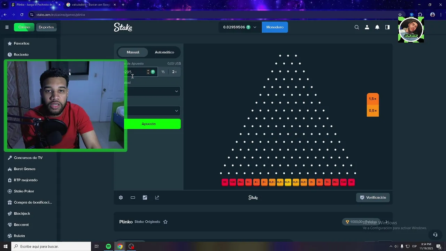Open Burst Games category

point(30,169)
